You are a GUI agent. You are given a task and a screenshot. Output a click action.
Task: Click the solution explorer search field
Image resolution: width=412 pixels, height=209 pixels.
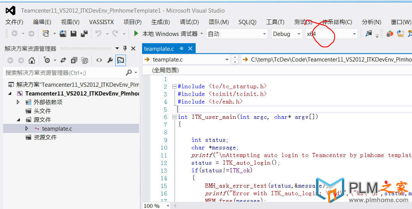65,73
